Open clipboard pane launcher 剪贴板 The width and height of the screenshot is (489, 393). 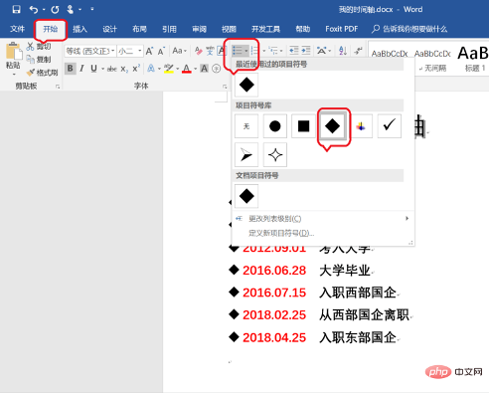pyautogui.click(x=58, y=87)
